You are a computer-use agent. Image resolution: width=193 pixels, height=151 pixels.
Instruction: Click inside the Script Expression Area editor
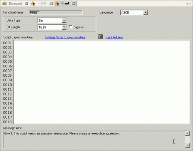102,82
